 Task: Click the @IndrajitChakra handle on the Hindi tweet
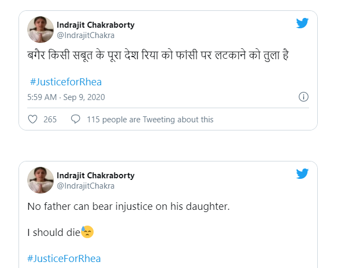point(85,35)
